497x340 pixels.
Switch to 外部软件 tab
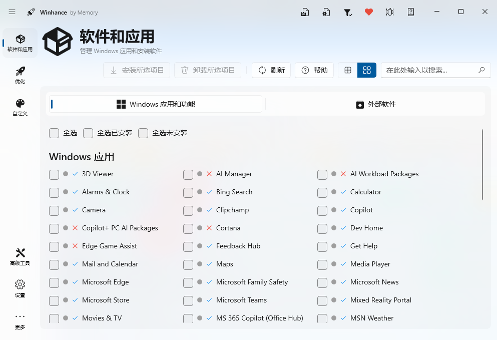[x=375, y=104]
